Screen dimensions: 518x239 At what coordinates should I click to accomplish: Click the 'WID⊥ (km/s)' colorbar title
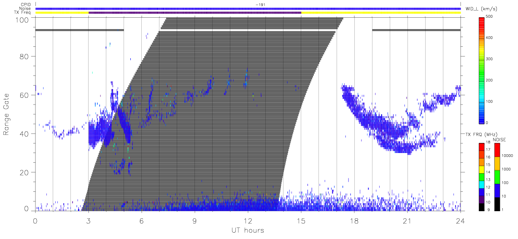click(x=481, y=8)
